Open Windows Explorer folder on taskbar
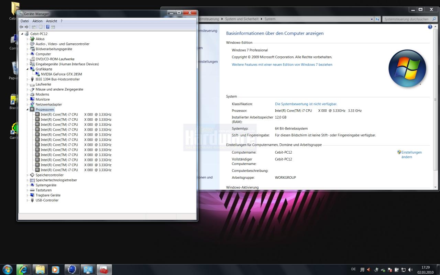 coord(40,269)
